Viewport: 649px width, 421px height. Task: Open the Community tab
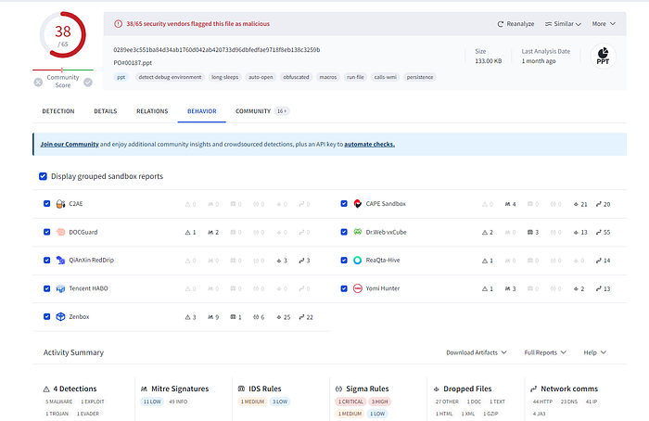(262, 111)
